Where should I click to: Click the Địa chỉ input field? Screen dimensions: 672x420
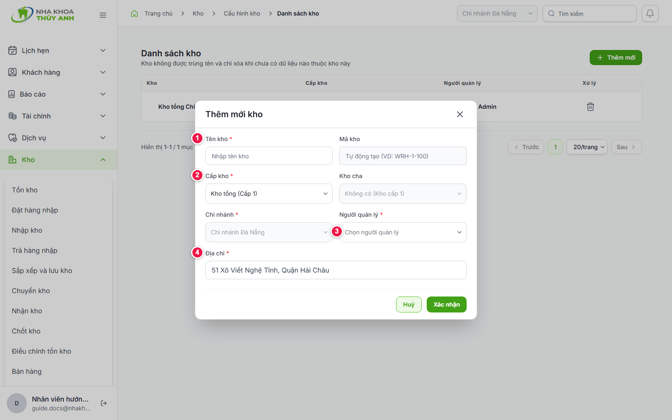(x=336, y=270)
